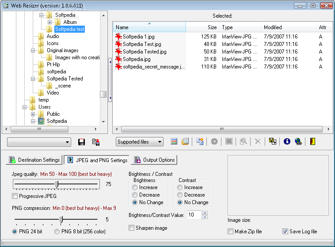Click the add files document icon
Viewport: 335px width, 247px height.
click(200, 141)
